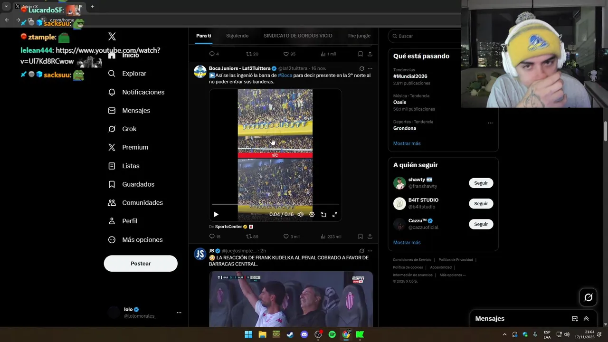Open Grok icon on Boca Juniors post
Image resolution: width=608 pixels, height=342 pixels.
[x=361, y=68]
